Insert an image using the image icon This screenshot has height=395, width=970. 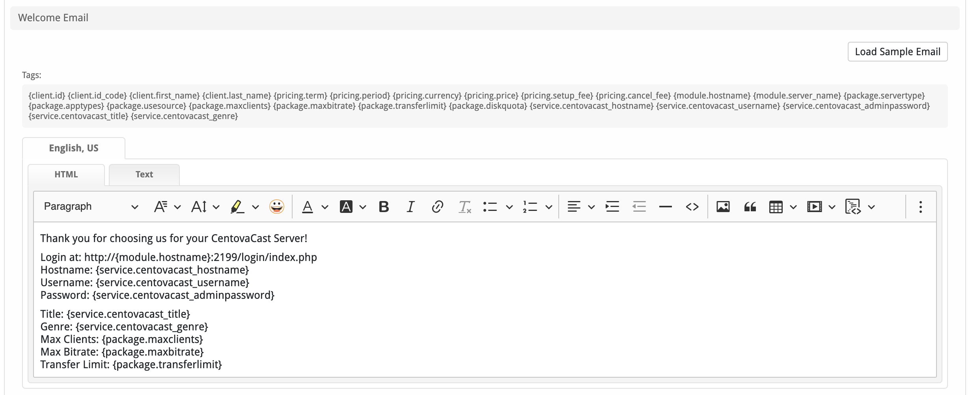(x=723, y=207)
